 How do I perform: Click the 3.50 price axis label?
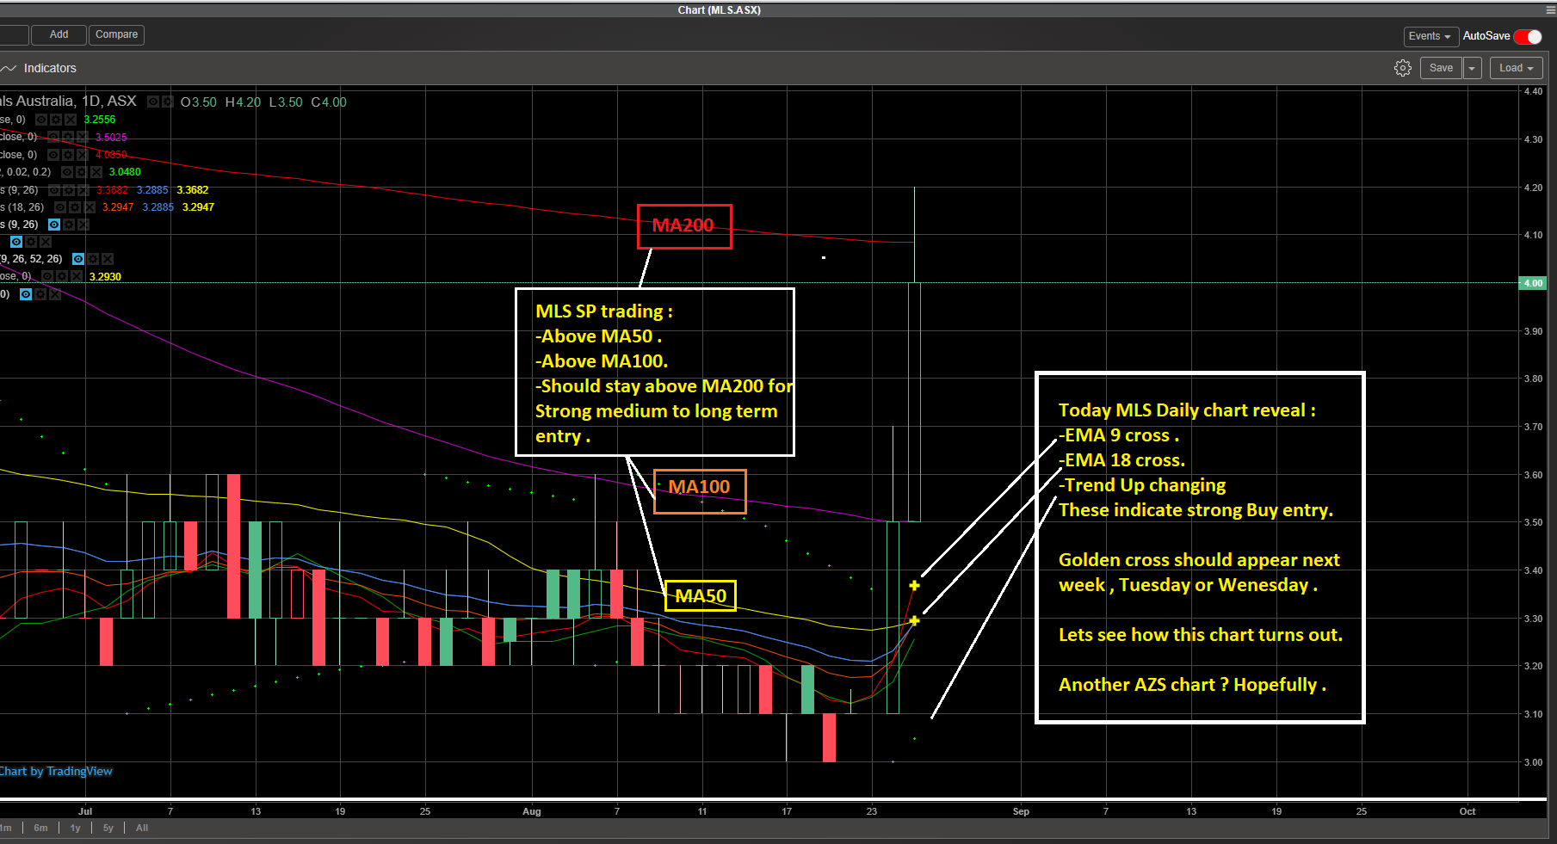coord(1533,522)
